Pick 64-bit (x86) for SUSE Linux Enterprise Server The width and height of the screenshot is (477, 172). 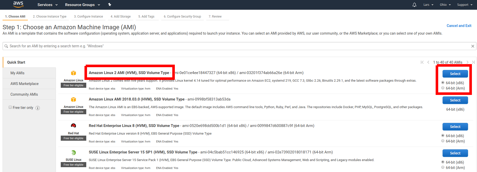(x=443, y=162)
